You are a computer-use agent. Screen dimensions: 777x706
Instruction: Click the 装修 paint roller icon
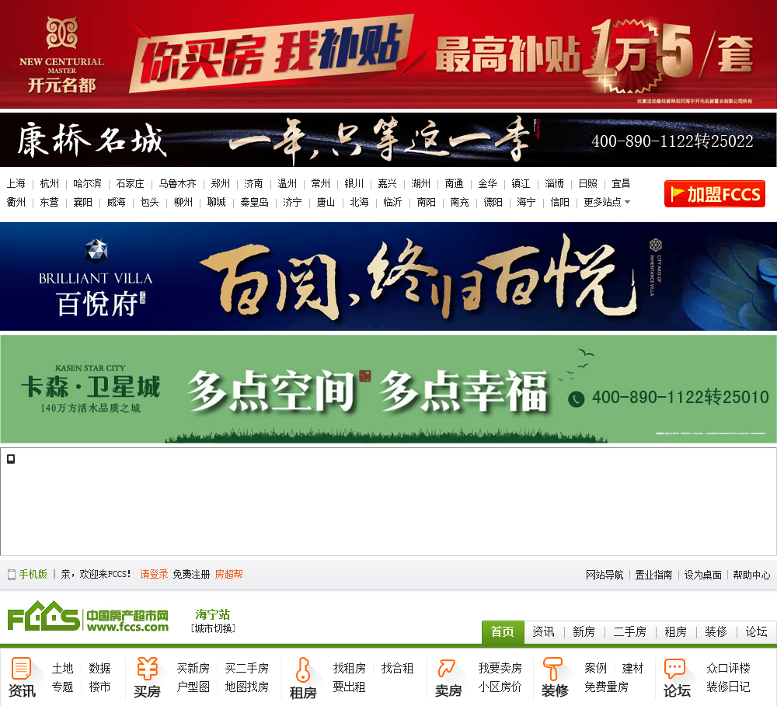552,669
